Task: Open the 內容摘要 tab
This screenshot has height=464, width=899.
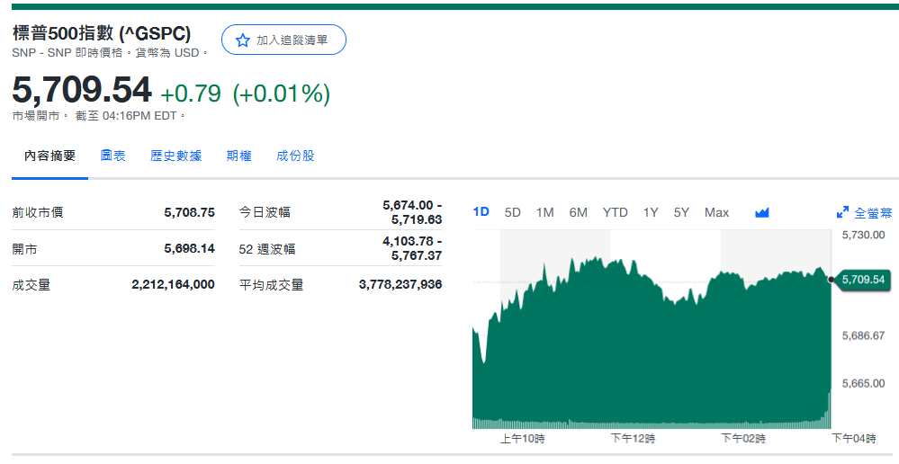Action: 50,156
